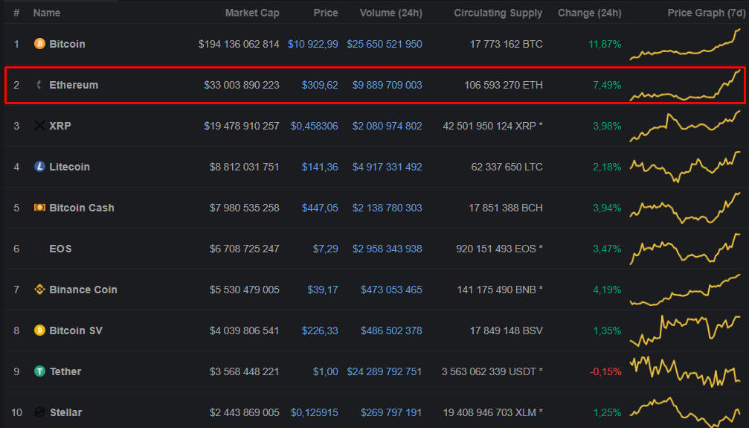
Task: Click the Binance Coin logo icon
Action: (39, 290)
